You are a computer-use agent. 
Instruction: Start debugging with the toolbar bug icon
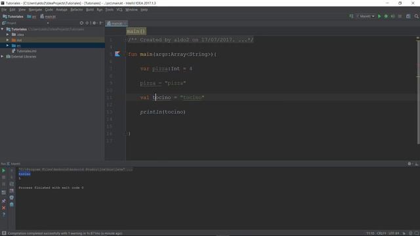coord(386,16)
